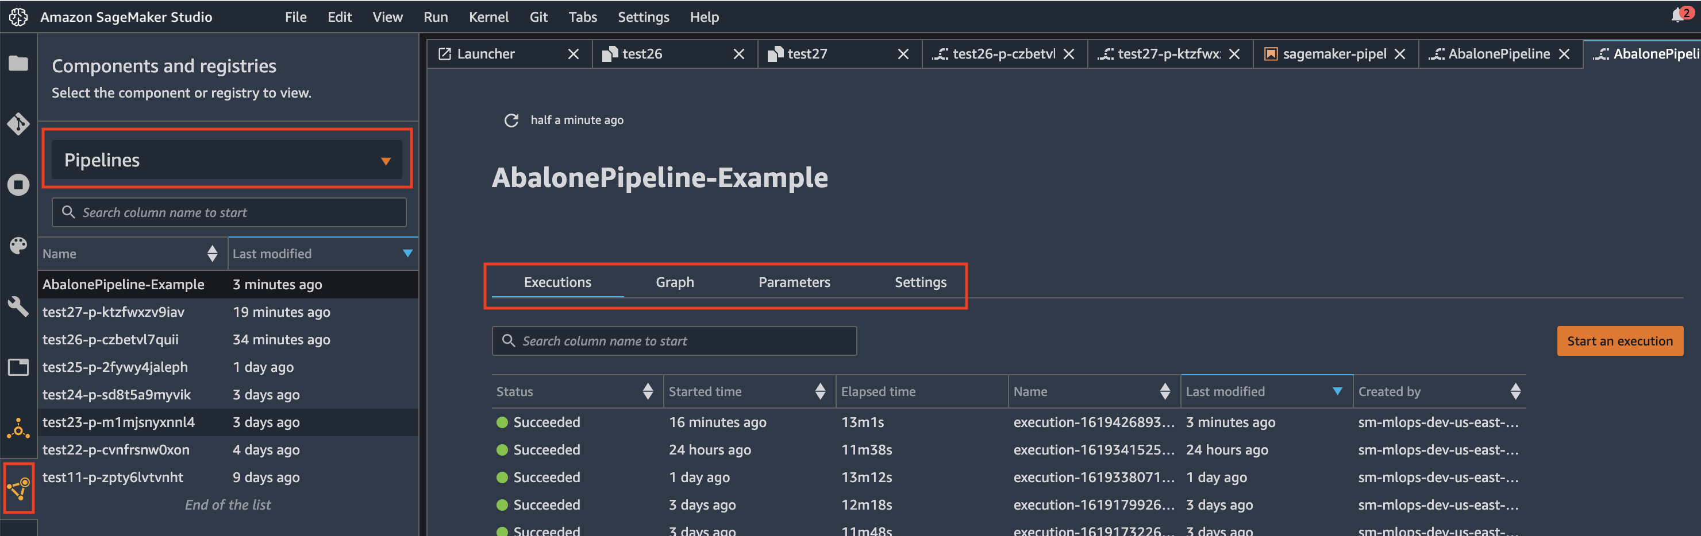
Task: Switch to the Executions pipeline tab
Action: click(x=558, y=282)
